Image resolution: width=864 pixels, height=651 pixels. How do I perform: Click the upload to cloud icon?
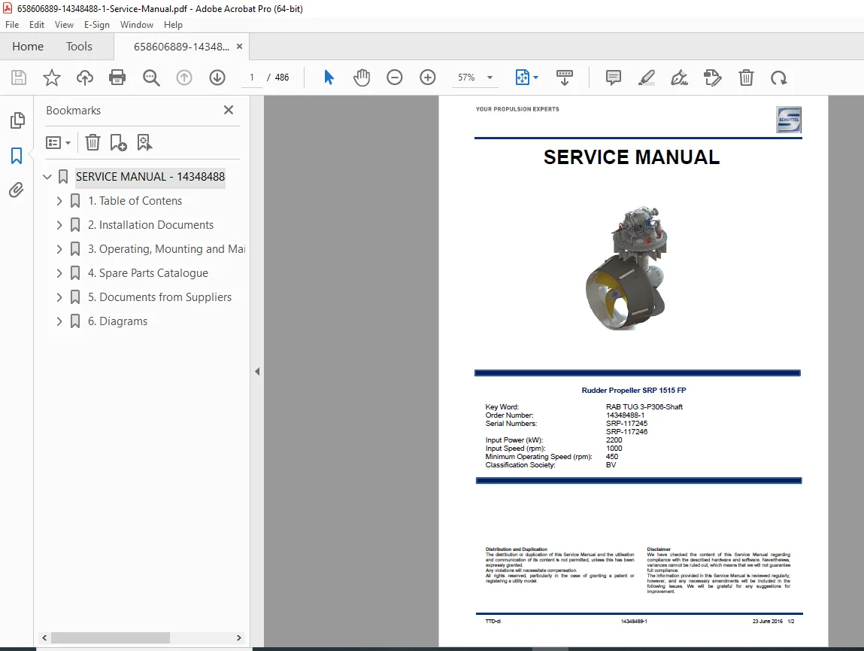85,78
